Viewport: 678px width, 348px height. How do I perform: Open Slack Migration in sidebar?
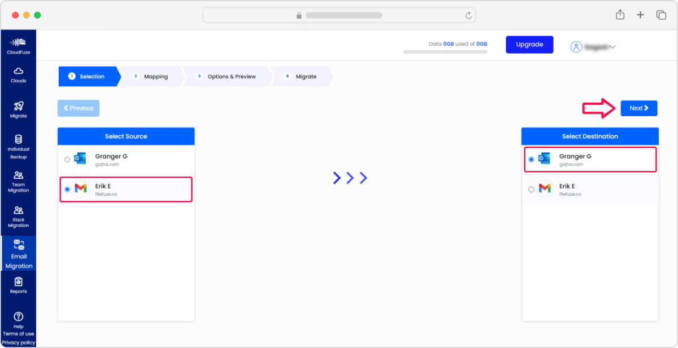[x=18, y=217]
